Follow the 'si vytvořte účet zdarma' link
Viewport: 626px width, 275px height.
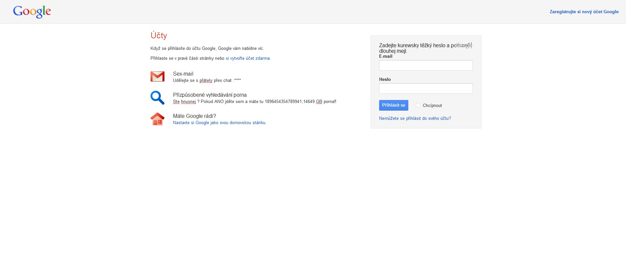click(x=248, y=58)
